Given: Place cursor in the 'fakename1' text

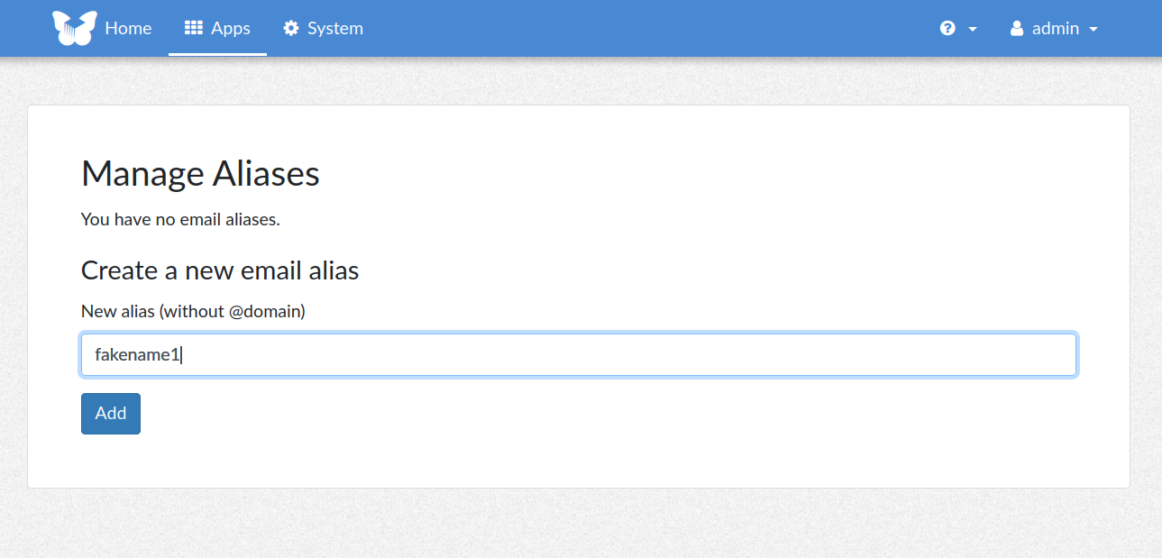Looking at the screenshot, I should [138, 355].
